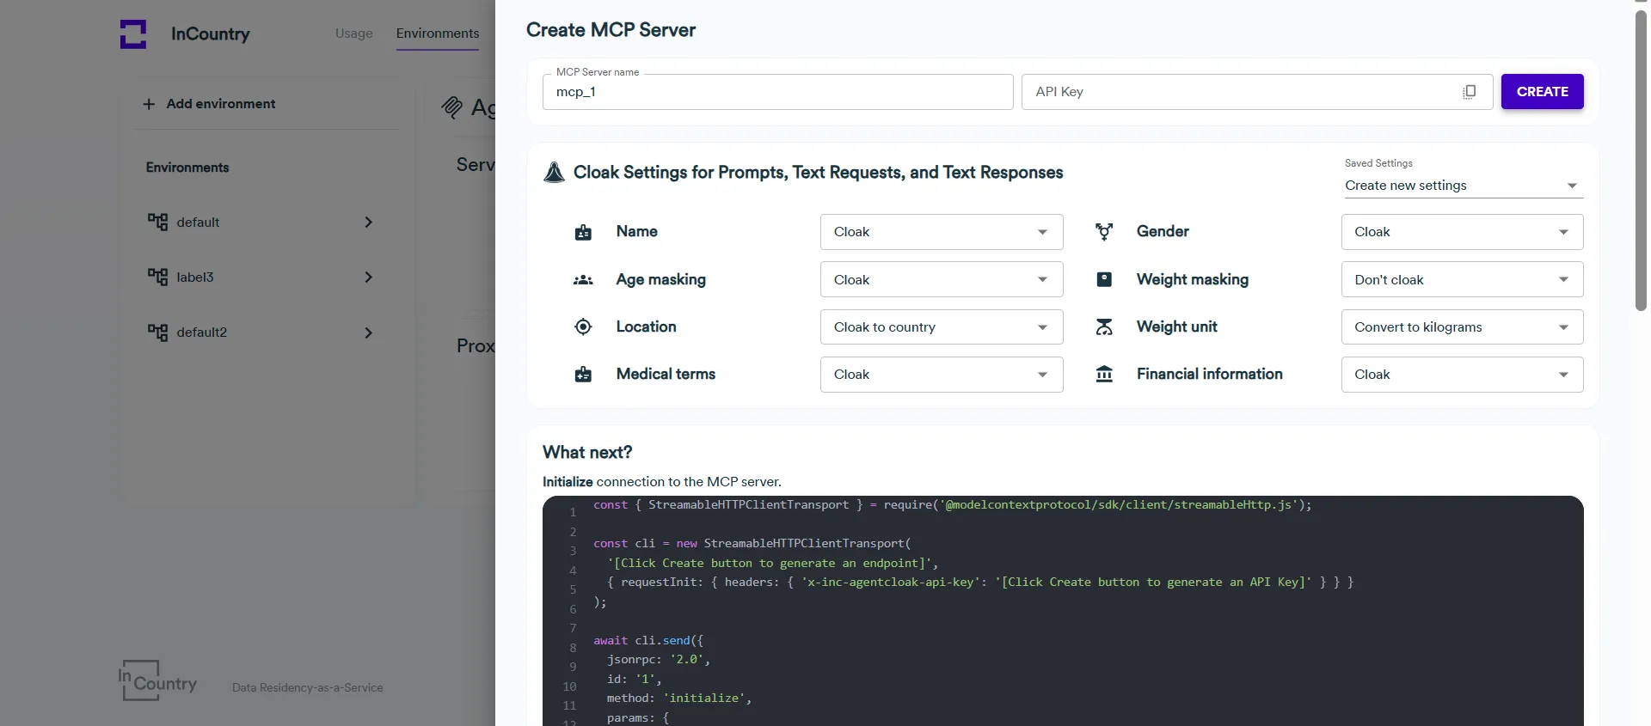
Task: Click the Location target icon
Action: tap(583, 327)
